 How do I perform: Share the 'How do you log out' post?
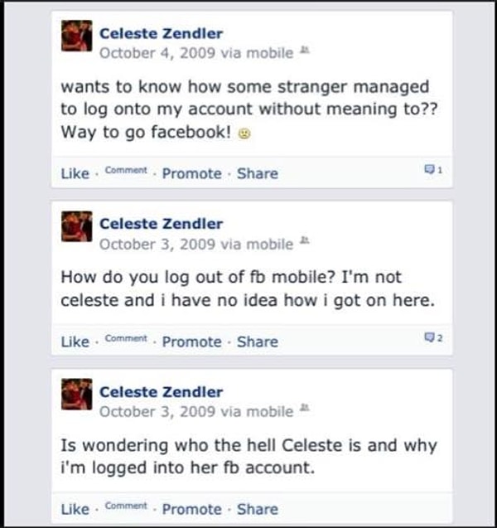click(x=257, y=342)
